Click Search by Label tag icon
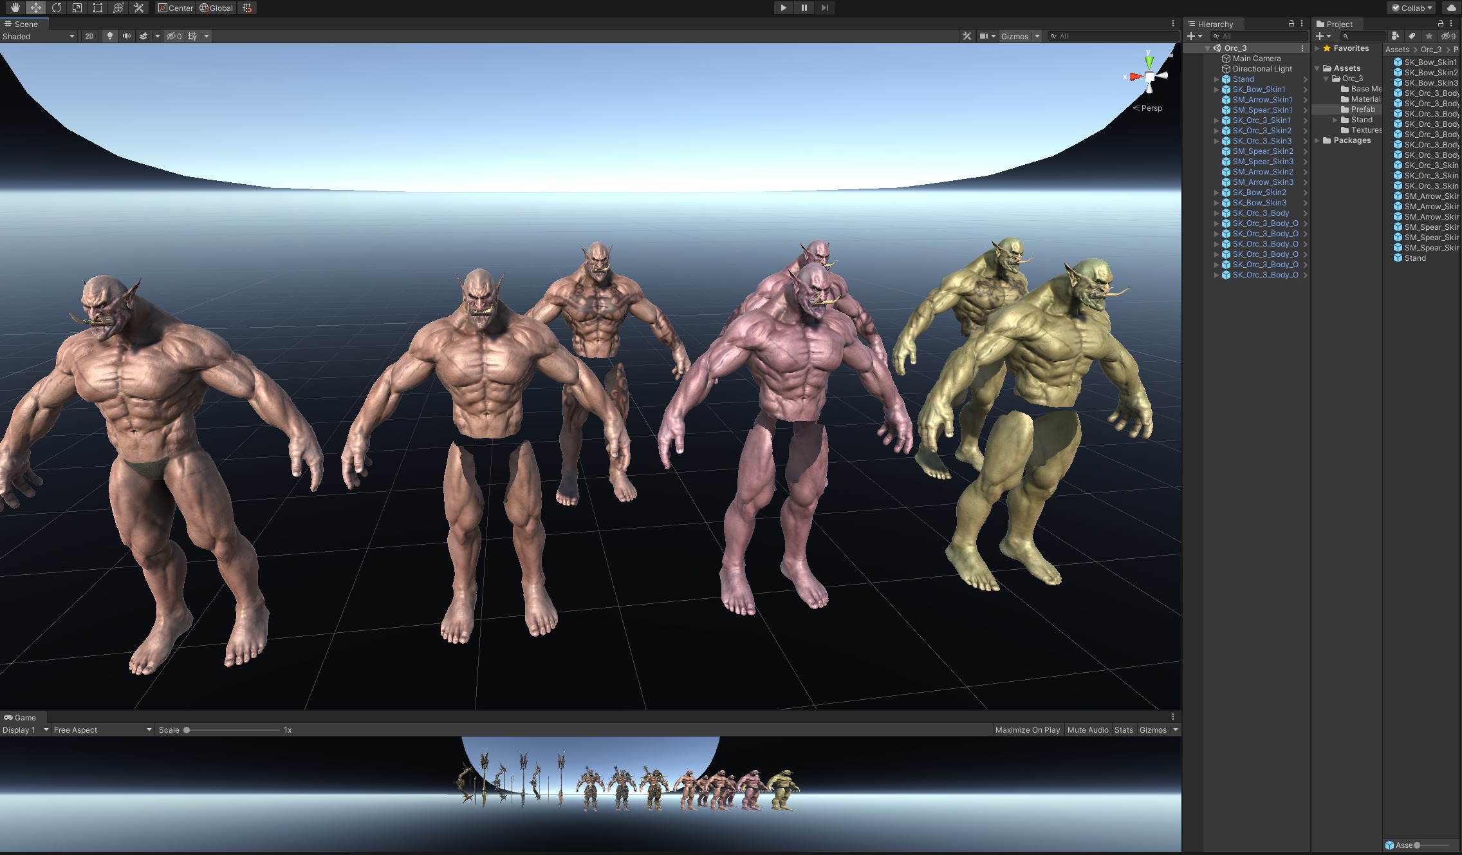The width and height of the screenshot is (1462, 855). (x=1412, y=36)
